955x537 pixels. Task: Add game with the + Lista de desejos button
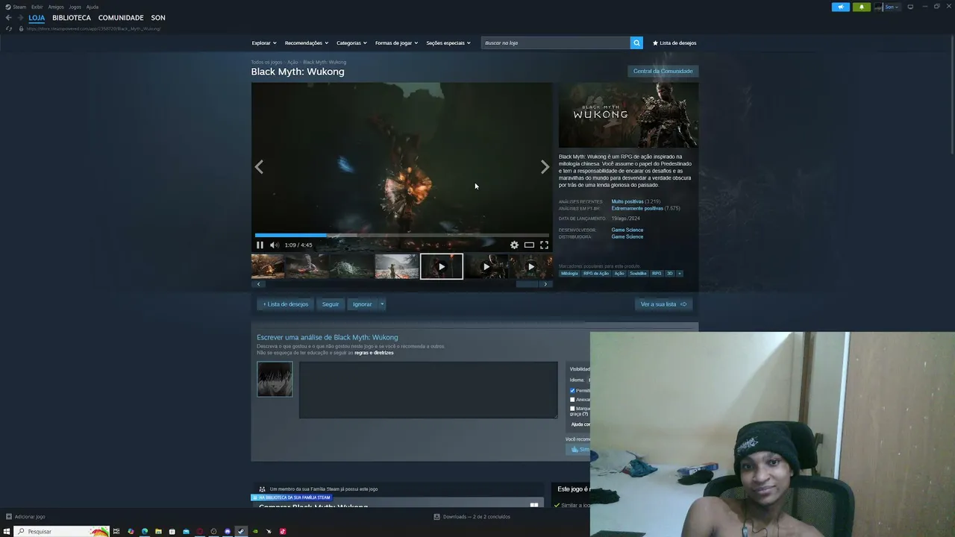(285, 304)
